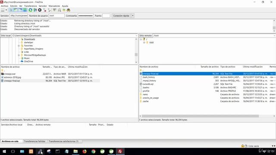Expand the MicrosoftEdgeBackups folder node
The width and height of the screenshot is (276, 155).
point(19,55)
